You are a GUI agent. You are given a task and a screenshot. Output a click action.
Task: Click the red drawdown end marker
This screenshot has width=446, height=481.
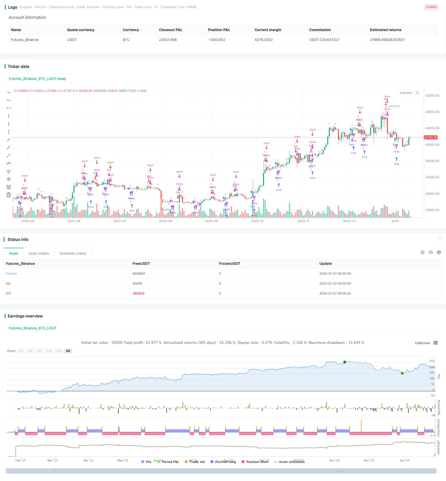(402, 373)
